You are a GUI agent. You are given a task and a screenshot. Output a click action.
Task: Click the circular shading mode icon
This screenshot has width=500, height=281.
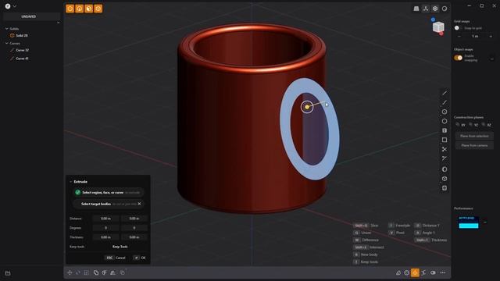pyautogui.click(x=445, y=9)
